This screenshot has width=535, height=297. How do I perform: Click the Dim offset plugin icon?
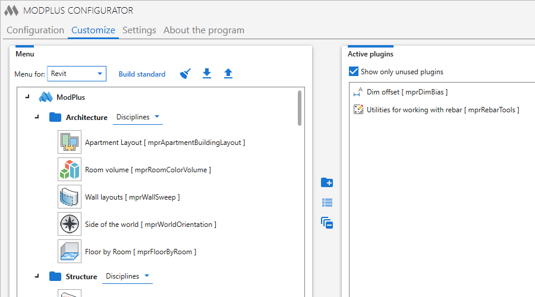[358, 91]
